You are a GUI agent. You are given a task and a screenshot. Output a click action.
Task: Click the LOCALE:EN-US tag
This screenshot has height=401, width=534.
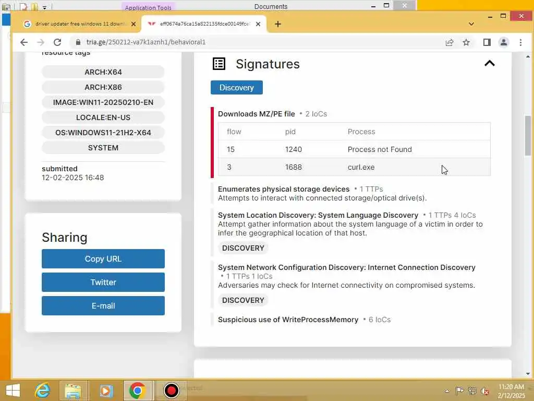point(103,117)
